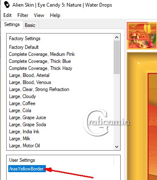
Task: Click the navigator preview thumbnail
Action: tap(142, 36)
